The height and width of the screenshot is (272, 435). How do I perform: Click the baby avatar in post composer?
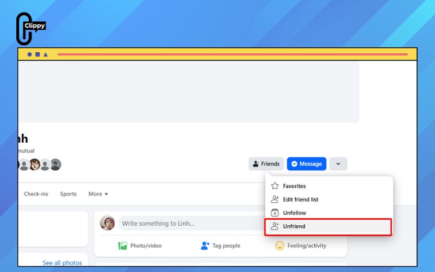pyautogui.click(x=107, y=223)
